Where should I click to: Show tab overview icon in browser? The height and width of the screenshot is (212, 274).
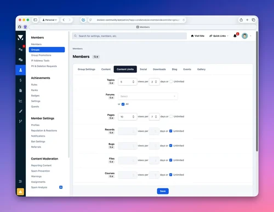pyautogui.click(x=253, y=20)
